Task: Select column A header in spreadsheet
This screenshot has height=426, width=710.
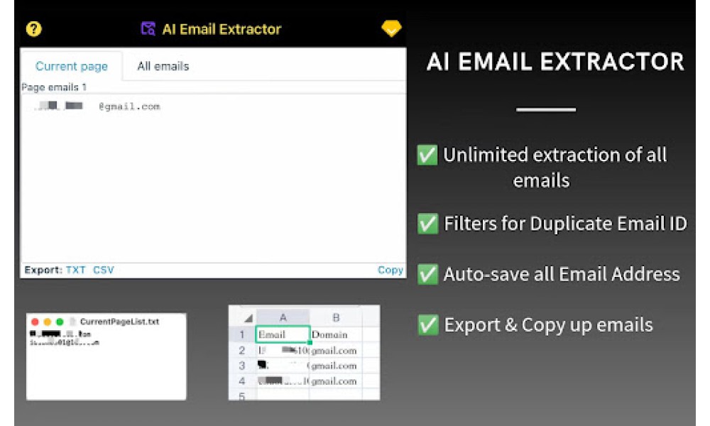Action: (x=283, y=317)
